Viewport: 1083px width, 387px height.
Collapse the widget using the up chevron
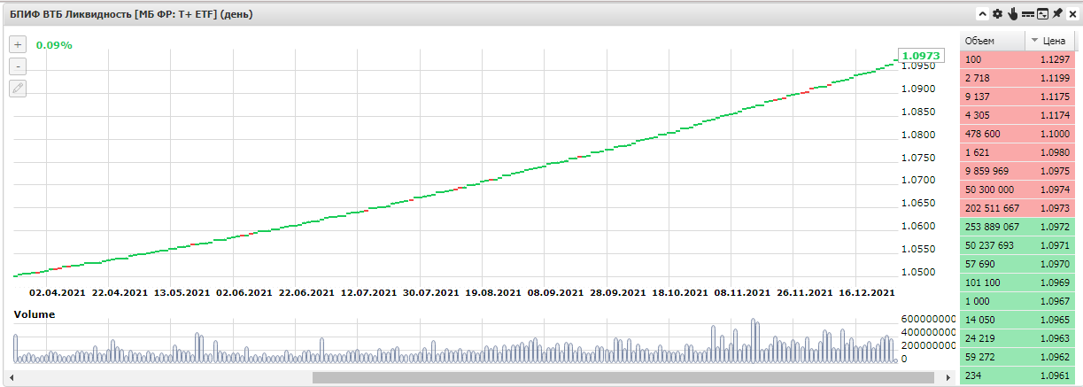(x=982, y=14)
